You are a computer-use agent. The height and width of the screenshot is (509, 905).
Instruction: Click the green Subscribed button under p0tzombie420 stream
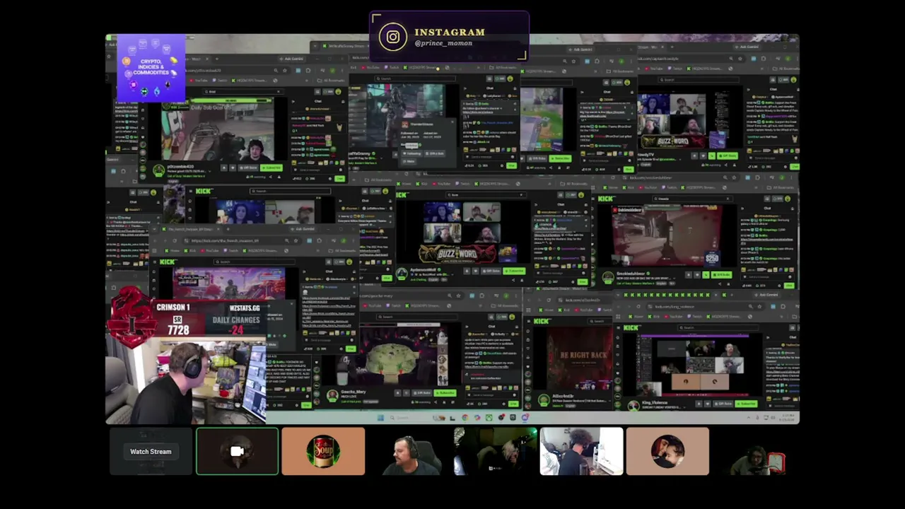271,168
